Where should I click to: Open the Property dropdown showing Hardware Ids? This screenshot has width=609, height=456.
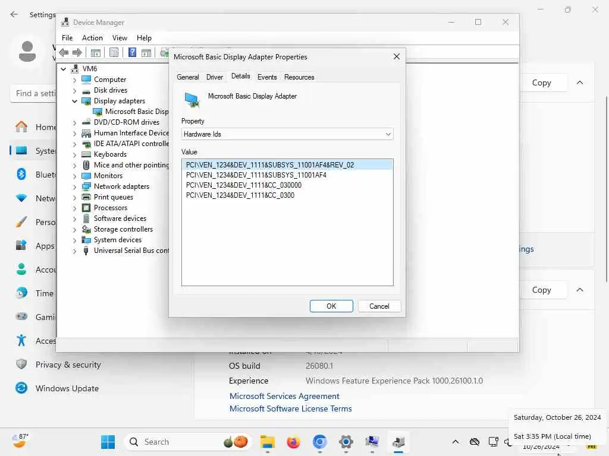click(287, 134)
